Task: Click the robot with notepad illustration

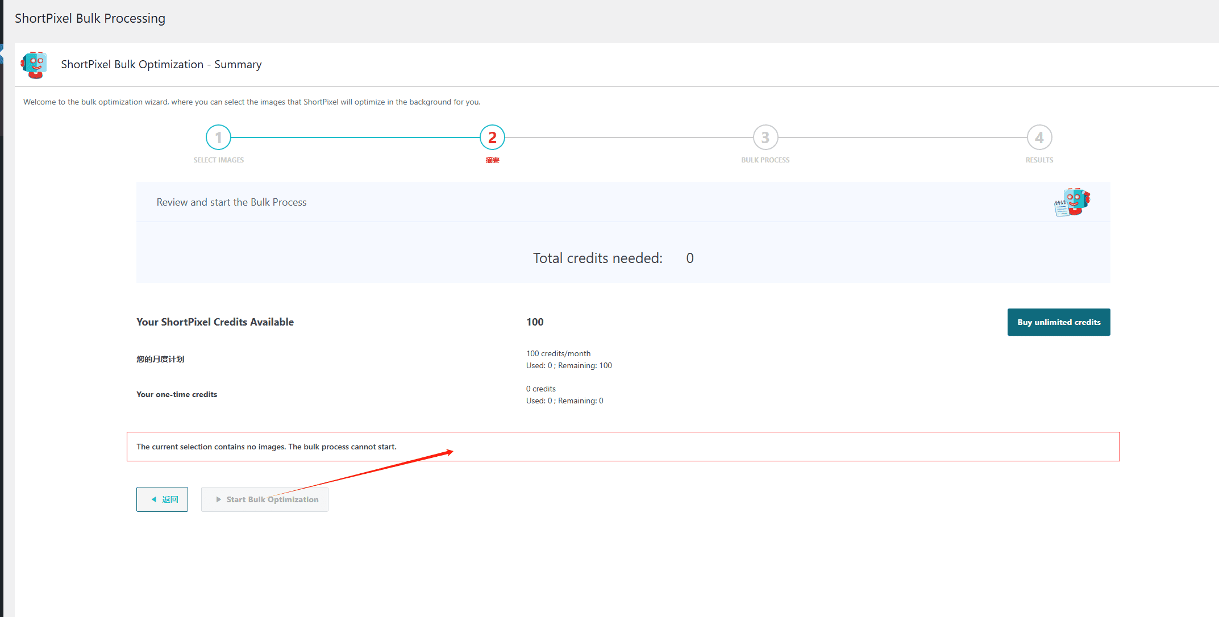Action: [1072, 202]
